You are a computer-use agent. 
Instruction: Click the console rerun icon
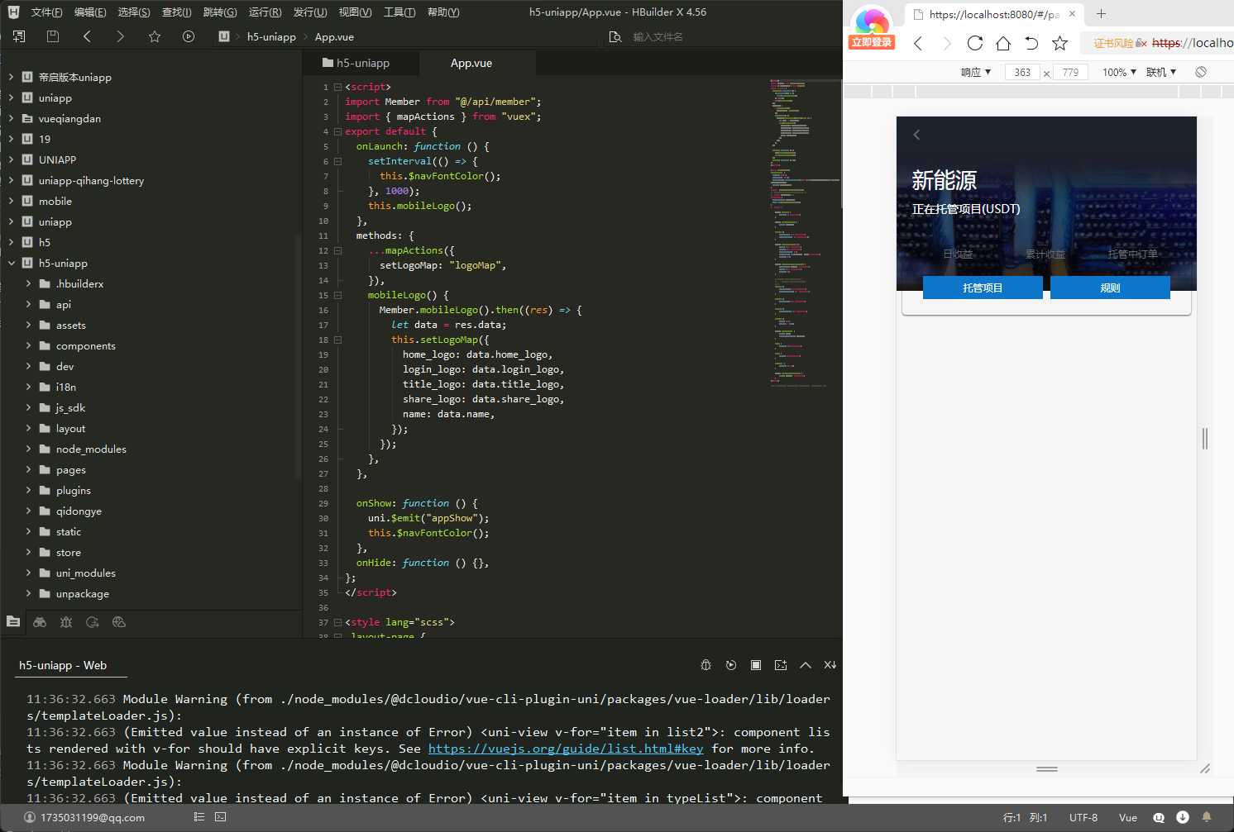pos(731,665)
